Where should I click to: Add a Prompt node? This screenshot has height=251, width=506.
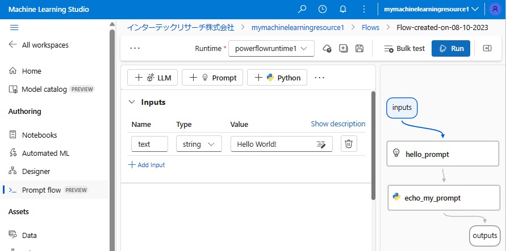click(212, 78)
